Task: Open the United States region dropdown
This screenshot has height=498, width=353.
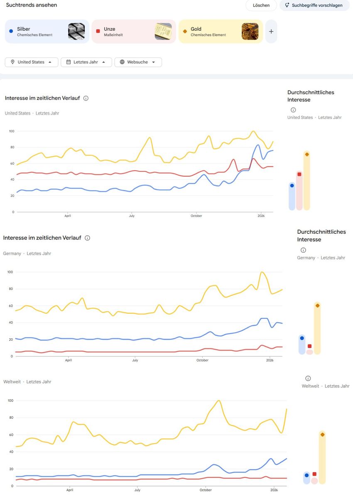Action: [x=32, y=62]
